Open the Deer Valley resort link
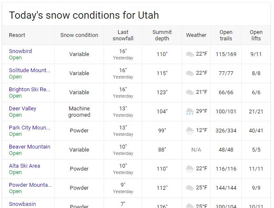Screen dimensions: 274x208 coord(23,108)
